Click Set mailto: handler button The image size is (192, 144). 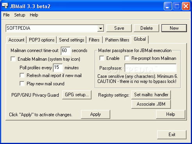(x=151, y=95)
